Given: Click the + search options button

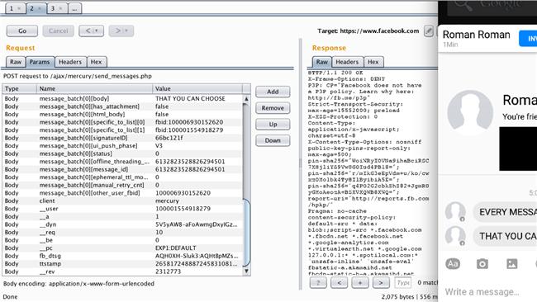Looking at the screenshot, I should (x=360, y=283).
